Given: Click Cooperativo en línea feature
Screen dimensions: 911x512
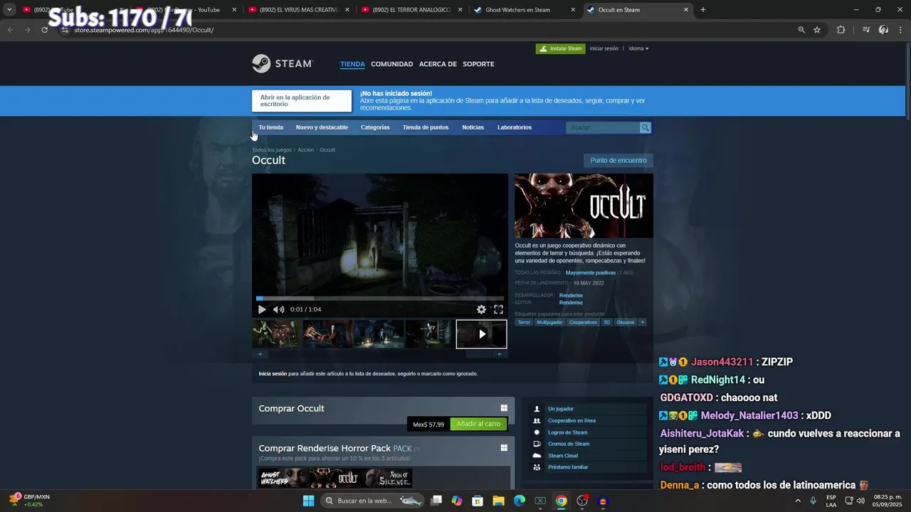Looking at the screenshot, I should [572, 421].
